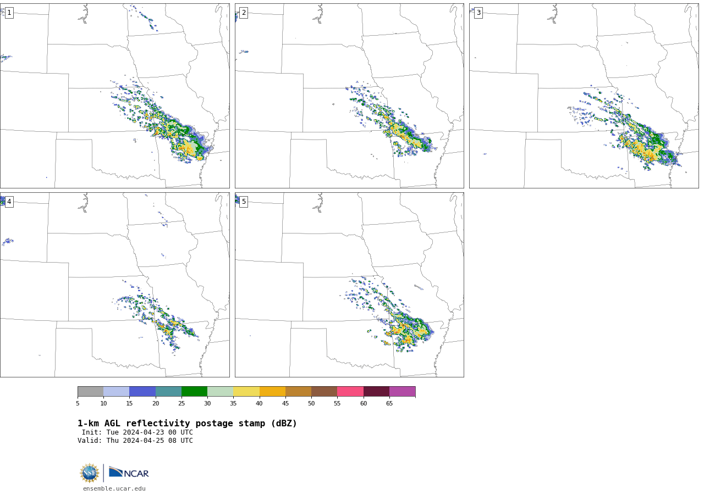The image size is (704, 495).
Task: Click the panel number 3 label
Action: 478,13
